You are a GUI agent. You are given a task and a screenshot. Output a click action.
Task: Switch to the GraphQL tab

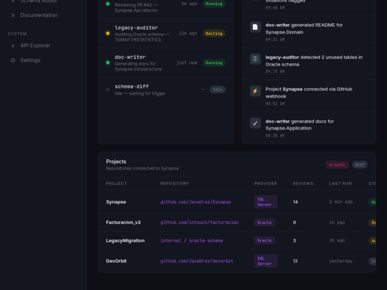[337, 165]
